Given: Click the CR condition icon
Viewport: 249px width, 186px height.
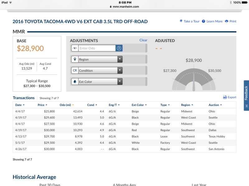Looking at the screenshot, I should click(x=75, y=70).
